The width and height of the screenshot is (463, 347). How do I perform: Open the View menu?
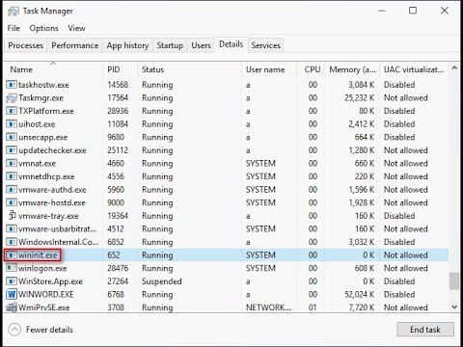tap(76, 28)
